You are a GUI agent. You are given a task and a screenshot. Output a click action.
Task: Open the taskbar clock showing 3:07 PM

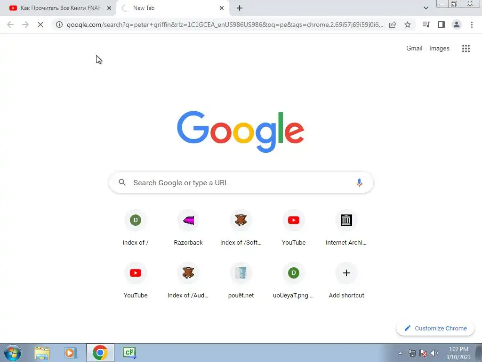[458, 353]
